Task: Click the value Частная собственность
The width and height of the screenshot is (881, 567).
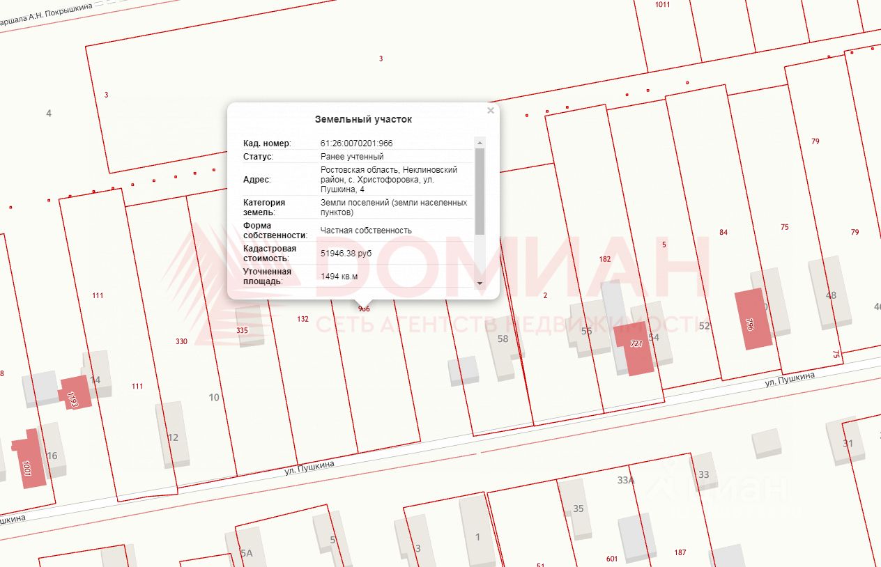Action: coord(366,231)
